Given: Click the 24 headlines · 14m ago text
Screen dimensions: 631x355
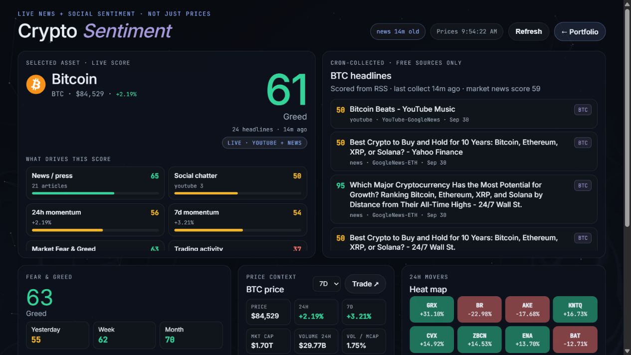Looking at the screenshot, I should tap(269, 129).
